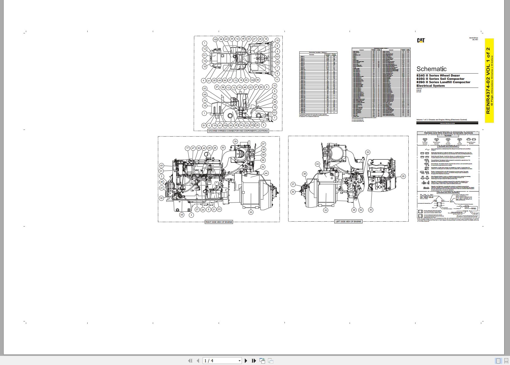Click the 'Schematic' title heading
Screen dimensions: 510x365
click(x=431, y=69)
